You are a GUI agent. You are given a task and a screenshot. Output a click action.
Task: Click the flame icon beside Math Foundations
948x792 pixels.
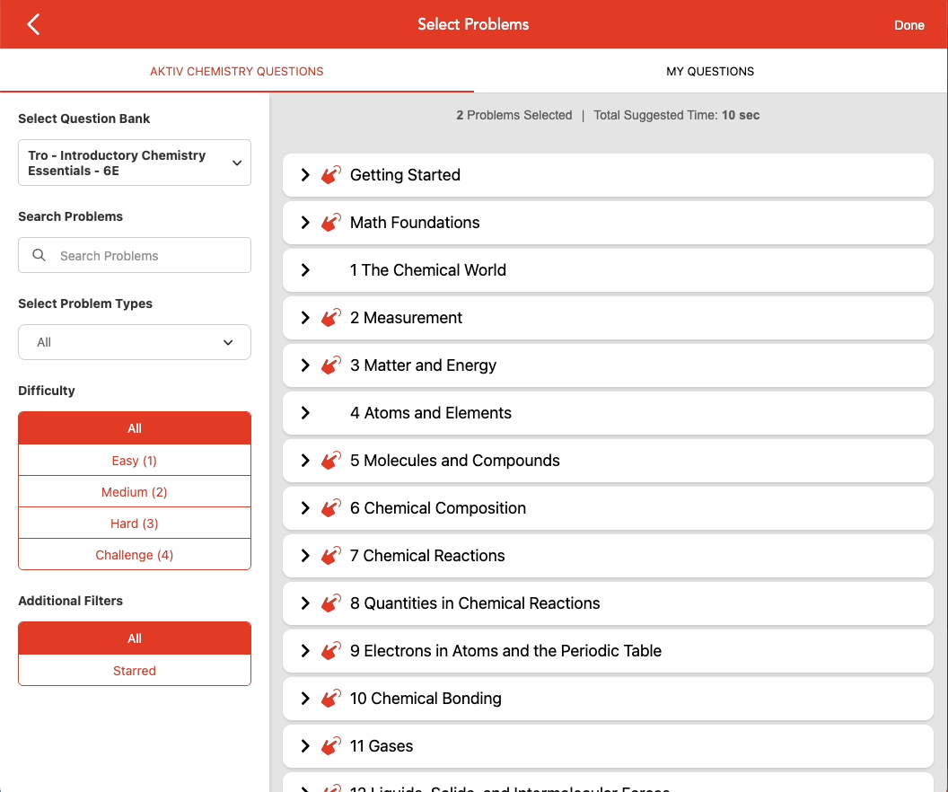click(330, 222)
